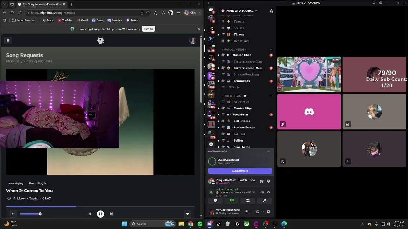The height and width of the screenshot is (229, 408).
Task: Click the Claim Reward button
Action: click(x=240, y=171)
